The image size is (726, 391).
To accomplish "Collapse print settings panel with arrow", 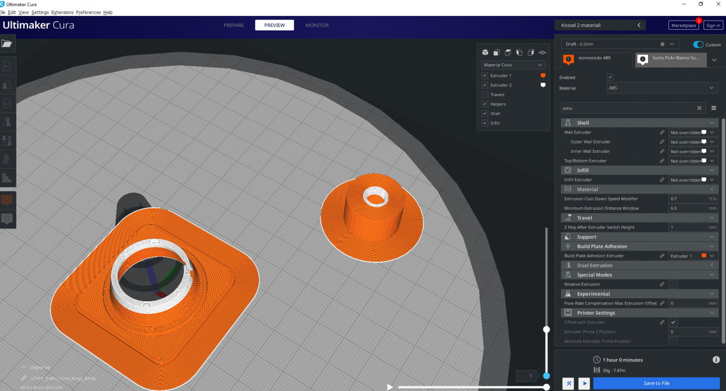I will pyautogui.click(x=639, y=25).
